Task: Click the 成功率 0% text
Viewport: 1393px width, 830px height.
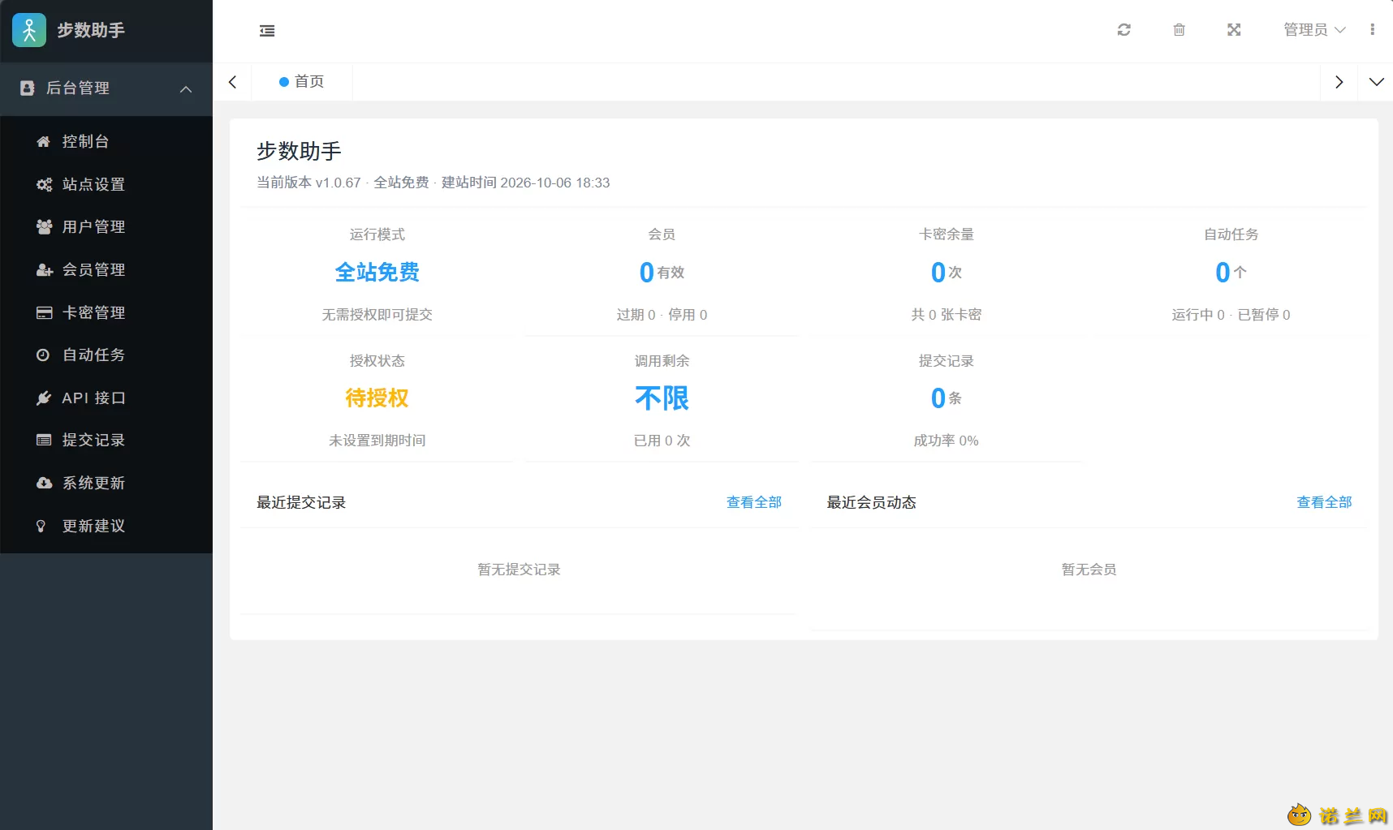Action: tap(946, 441)
